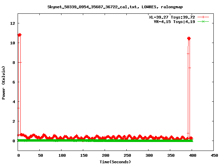Viewport: 221px width, 165px height.
Task: Click the x-axis tick label 400
Action: 193,155
